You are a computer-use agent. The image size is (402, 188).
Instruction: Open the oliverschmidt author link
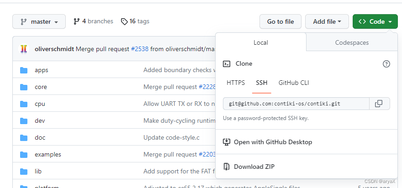click(x=54, y=49)
